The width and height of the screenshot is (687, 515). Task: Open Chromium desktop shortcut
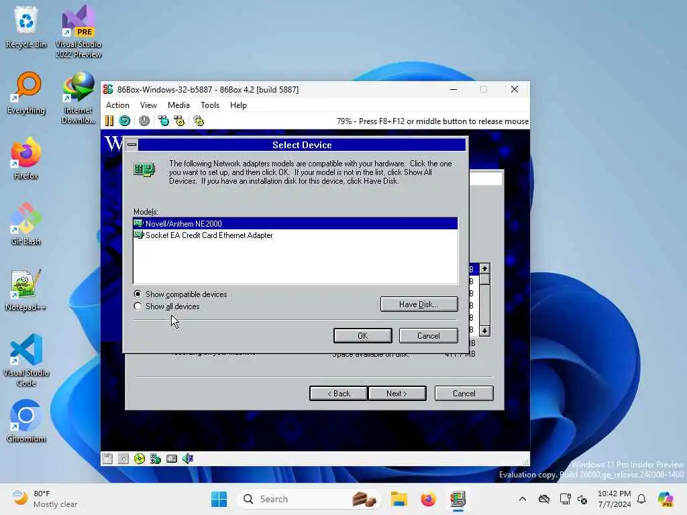(x=26, y=421)
